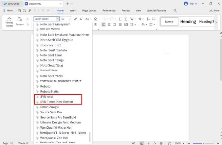222x145 pixels.
Task: Open the shading fill dropdown
Action: (146, 24)
